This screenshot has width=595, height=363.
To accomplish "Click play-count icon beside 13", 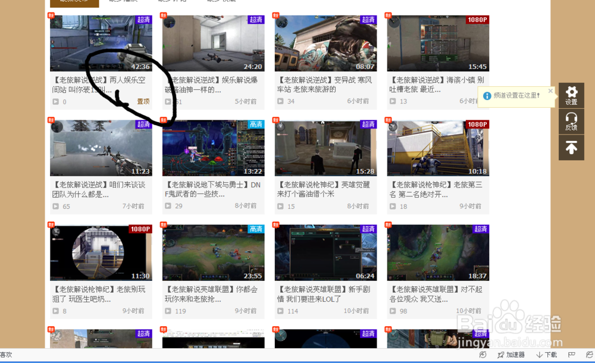I will click(393, 101).
